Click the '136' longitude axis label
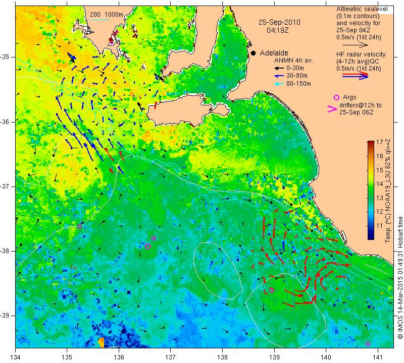The width and height of the screenshot is (404, 363). (119, 357)
